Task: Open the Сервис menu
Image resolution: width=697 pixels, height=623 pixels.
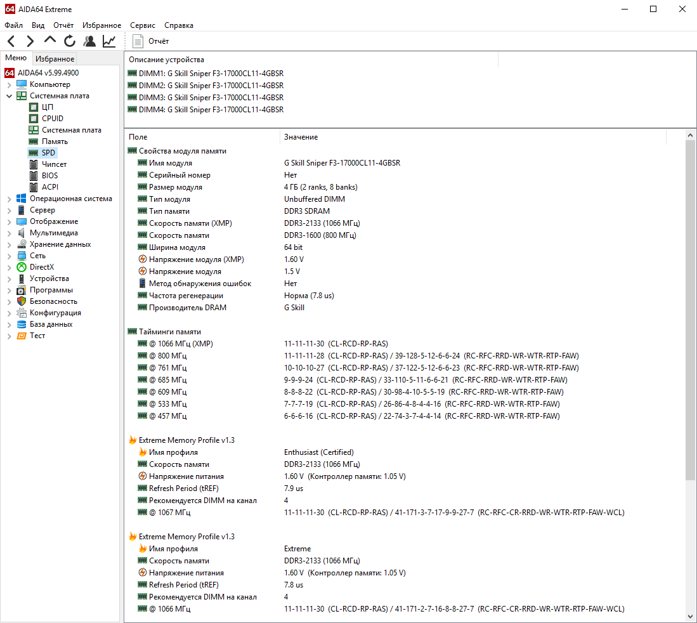Action: pyautogui.click(x=143, y=25)
